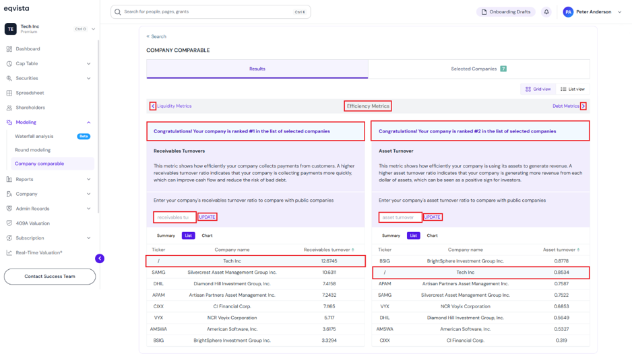Click the Onboarding Drafts button
Image resolution: width=632 pixels, height=356 pixels.
[x=506, y=11]
